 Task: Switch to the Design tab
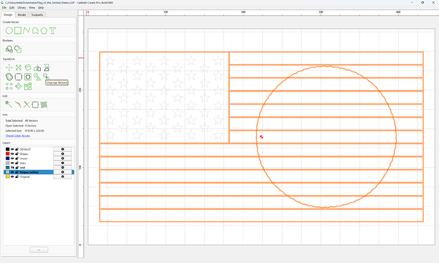(x=8, y=15)
